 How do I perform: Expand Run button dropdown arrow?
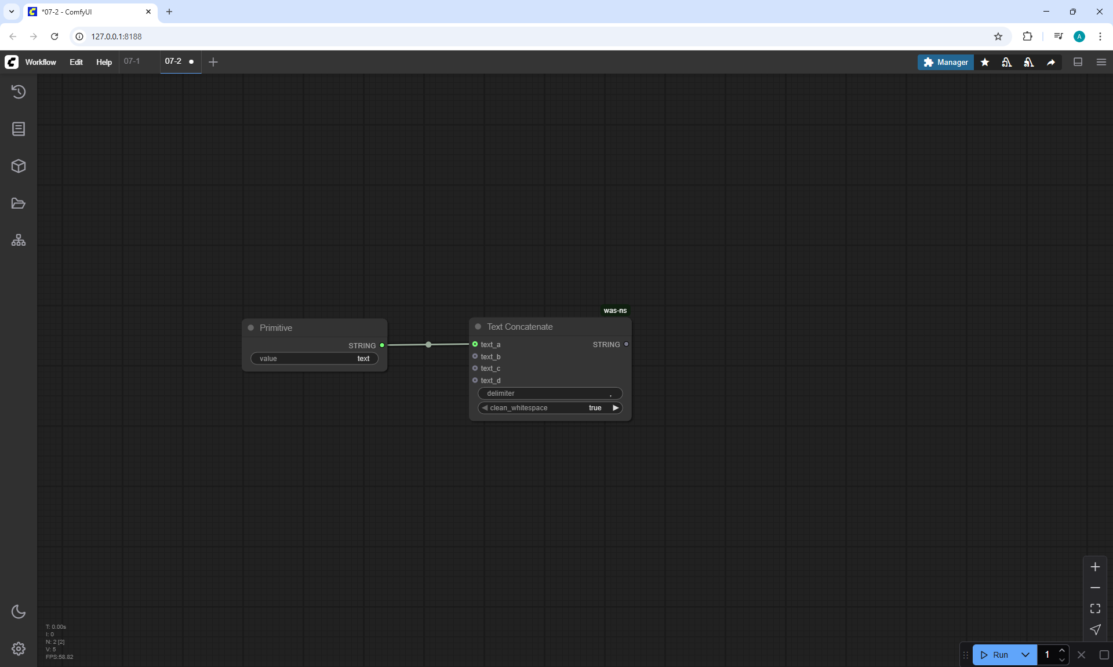pos(1025,655)
